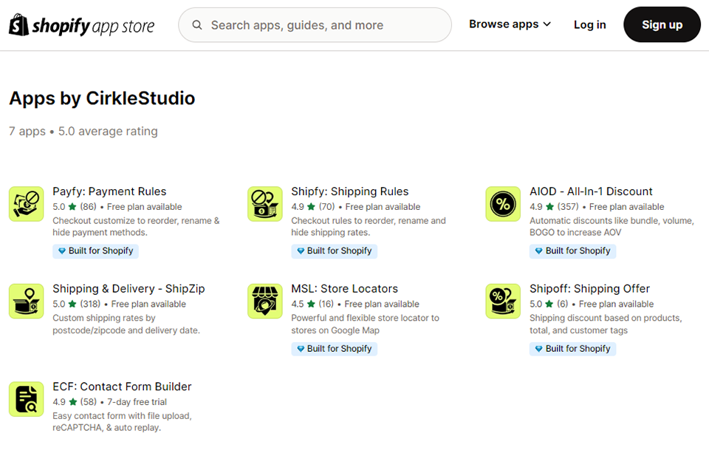The width and height of the screenshot is (709, 473).
Task: Open Shipping & Delivery - ShipZip title
Action: (129, 289)
